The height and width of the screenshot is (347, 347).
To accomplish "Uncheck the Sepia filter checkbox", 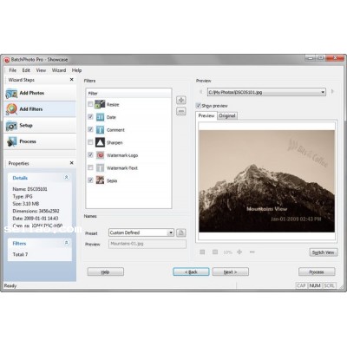I will (90, 180).
